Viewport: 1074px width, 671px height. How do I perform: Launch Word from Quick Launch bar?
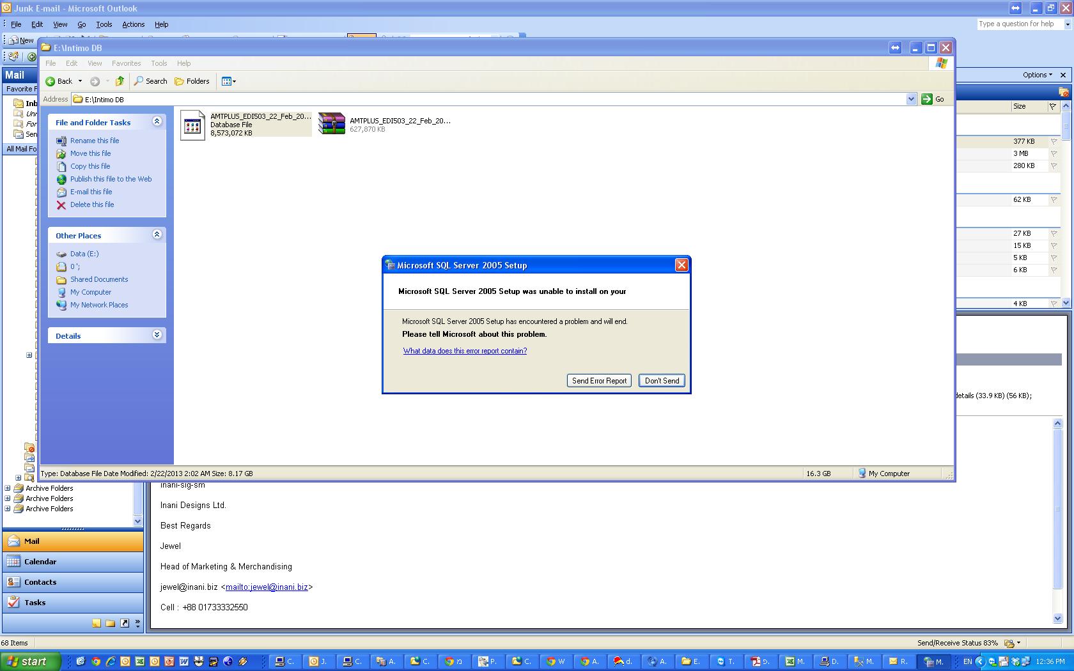tap(184, 661)
